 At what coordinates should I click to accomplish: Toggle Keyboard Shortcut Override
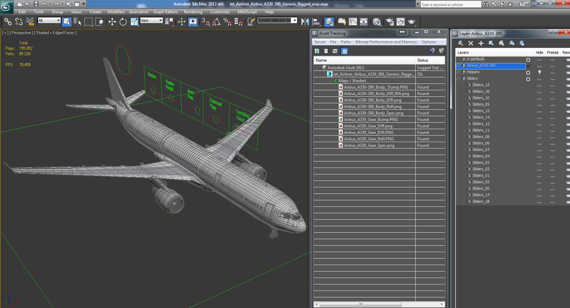pyautogui.click(x=193, y=22)
